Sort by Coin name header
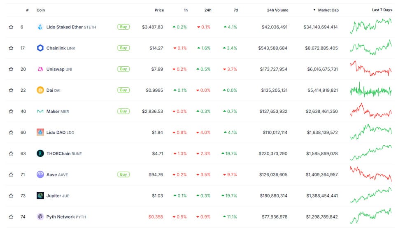The width and height of the screenshot is (405, 228). point(41,10)
